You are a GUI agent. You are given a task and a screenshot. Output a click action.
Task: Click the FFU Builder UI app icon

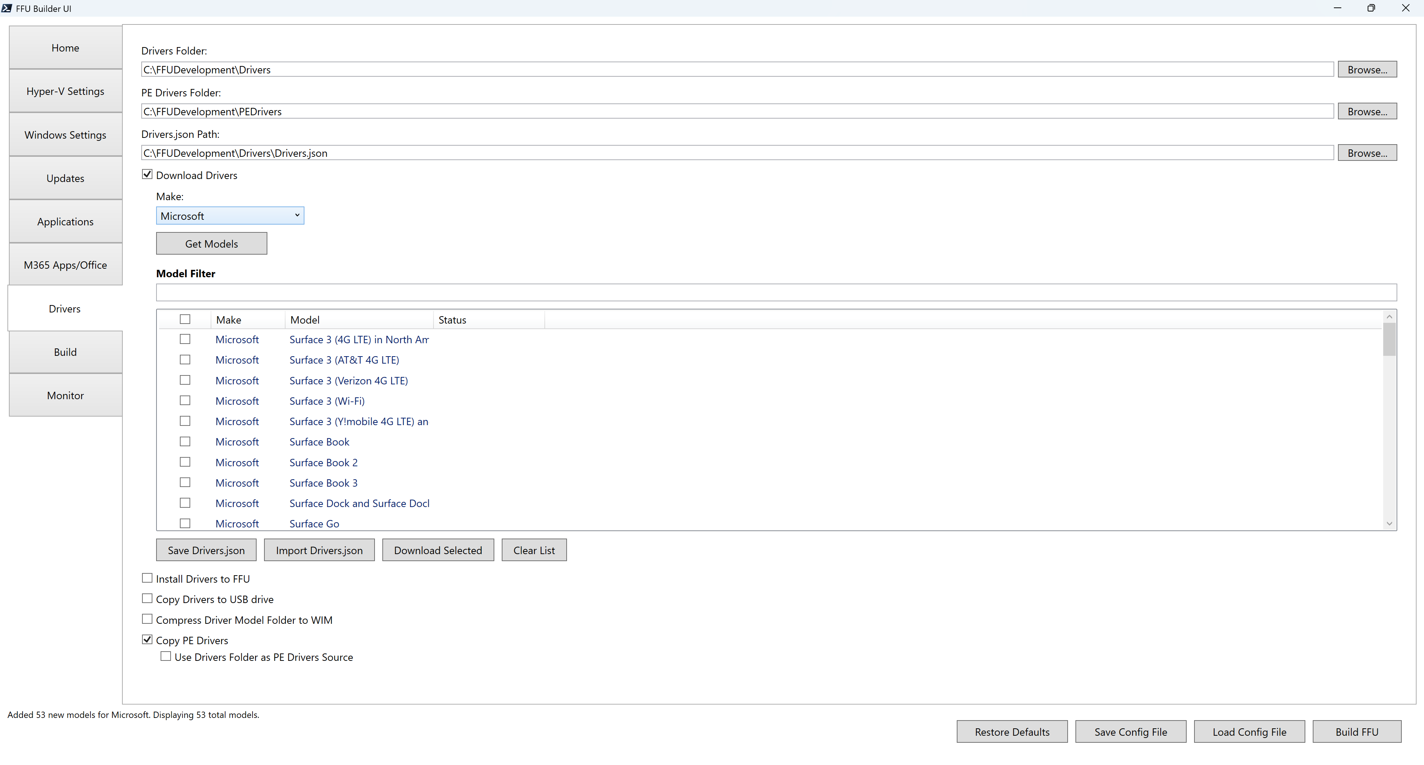coord(7,8)
